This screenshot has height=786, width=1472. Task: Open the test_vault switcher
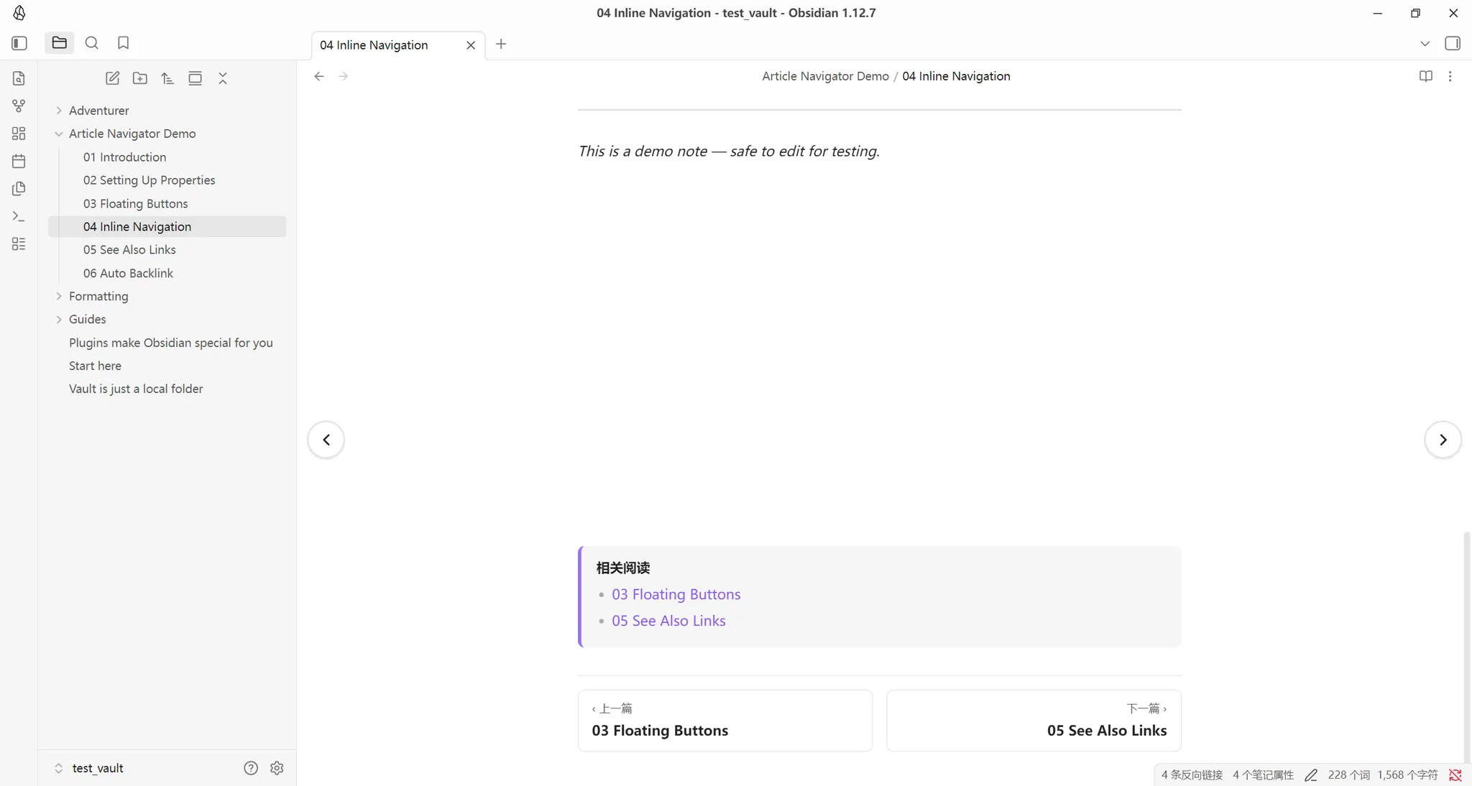[90, 768]
